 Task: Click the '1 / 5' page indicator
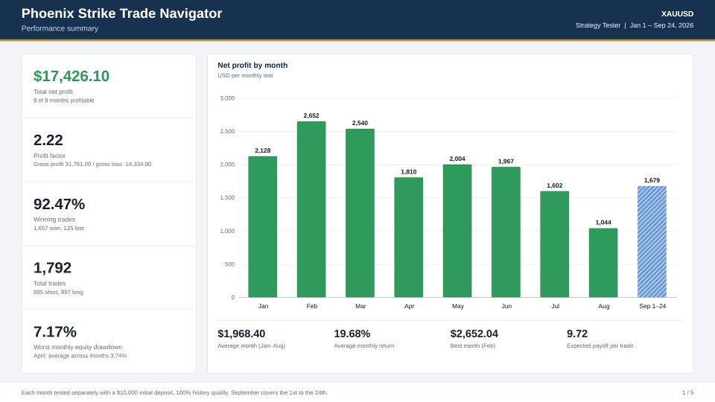coord(687,392)
